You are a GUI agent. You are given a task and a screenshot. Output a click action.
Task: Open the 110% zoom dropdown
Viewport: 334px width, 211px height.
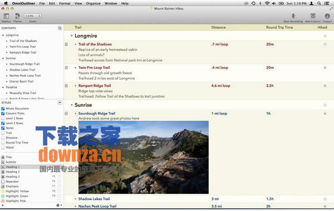pyautogui.click(x=33, y=16)
